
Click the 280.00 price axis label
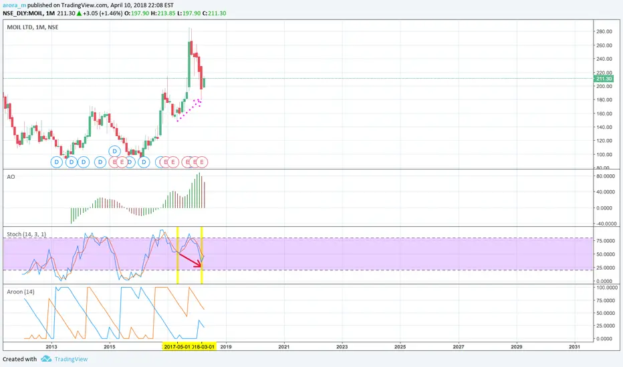604,32
